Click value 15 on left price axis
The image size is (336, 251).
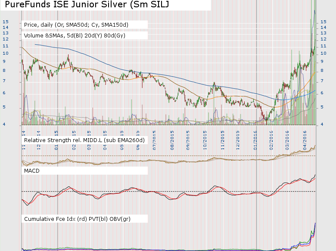(x=6, y=22)
